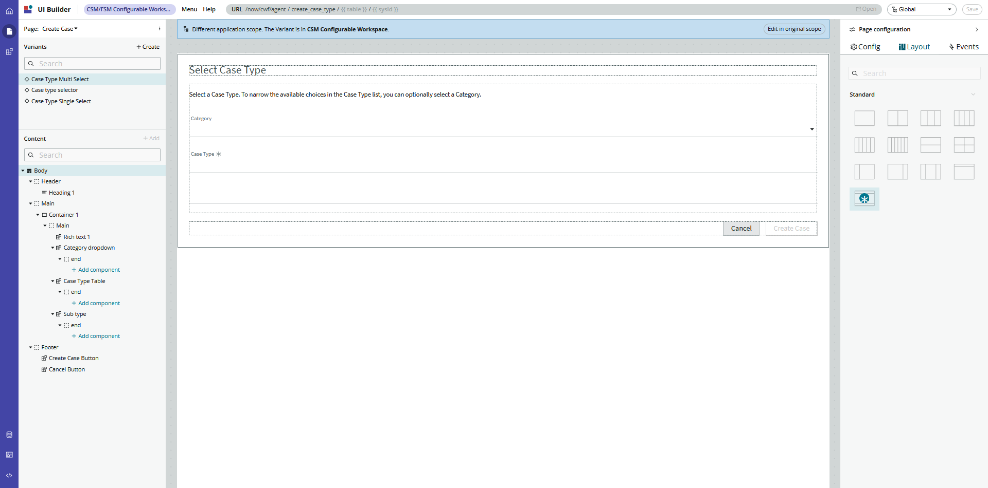Open the app structure icon below Pages

pos(9,51)
